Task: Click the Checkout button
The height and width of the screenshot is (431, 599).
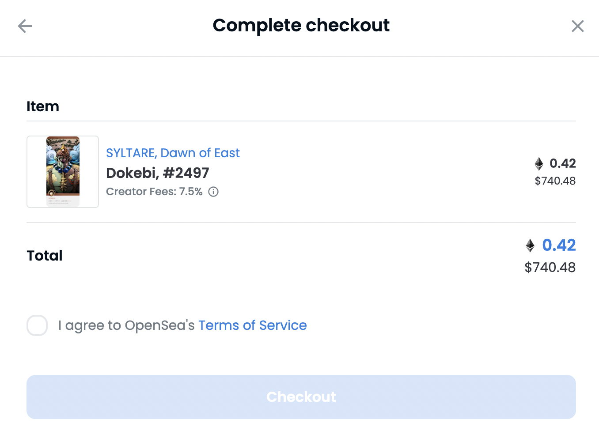Action: tap(301, 397)
